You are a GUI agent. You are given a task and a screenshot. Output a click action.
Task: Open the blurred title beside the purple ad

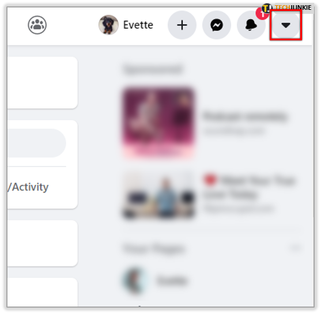(245, 117)
